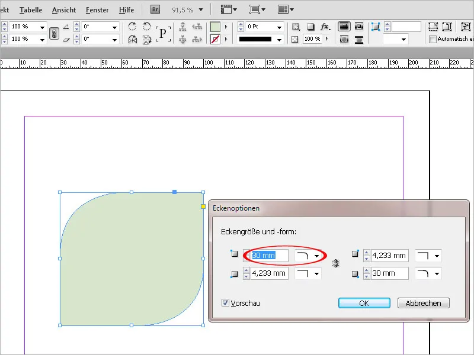The image size is (474, 355).
Task: Select the no text wrap icon
Action: (344, 27)
